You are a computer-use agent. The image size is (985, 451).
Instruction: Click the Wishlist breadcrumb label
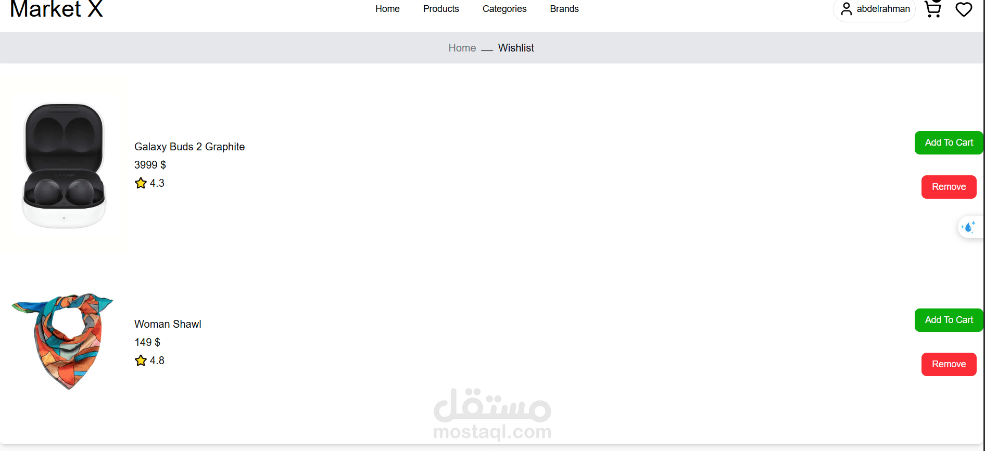point(516,48)
